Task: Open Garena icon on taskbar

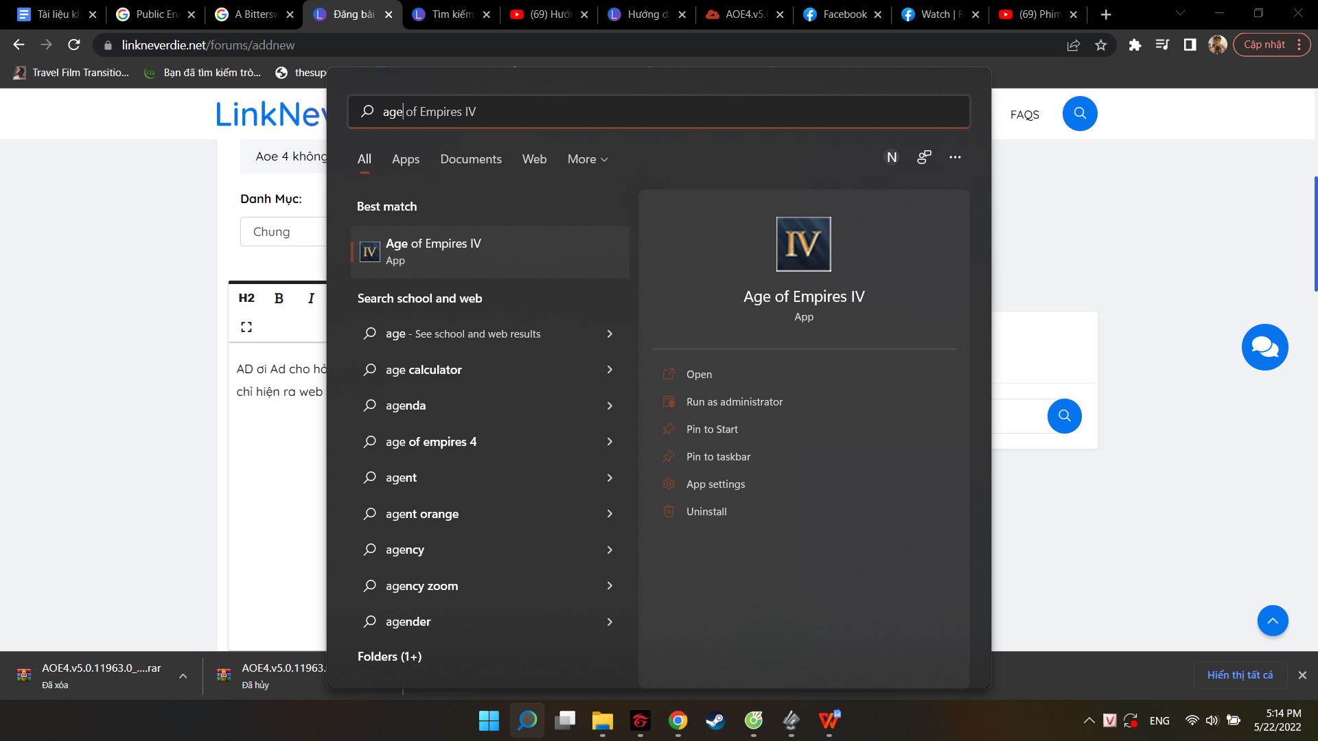Action: pos(640,720)
